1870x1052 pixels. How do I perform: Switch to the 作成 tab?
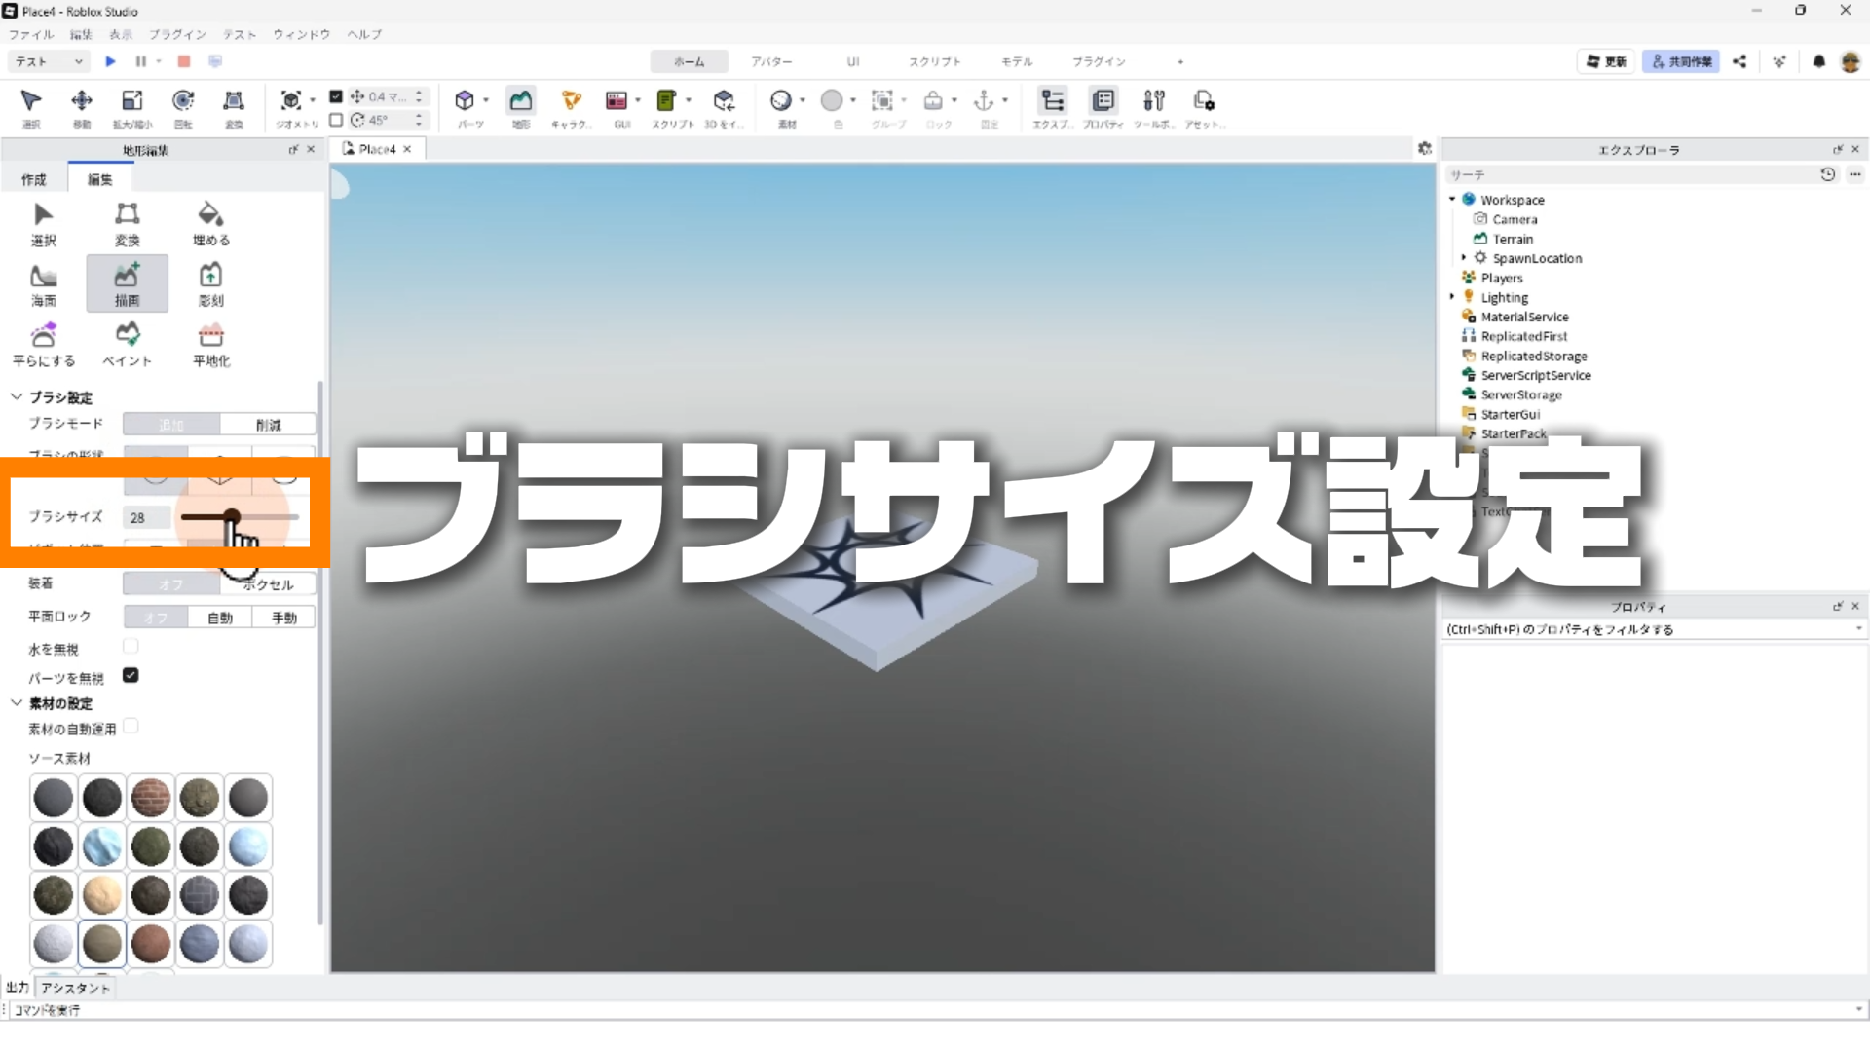click(34, 179)
